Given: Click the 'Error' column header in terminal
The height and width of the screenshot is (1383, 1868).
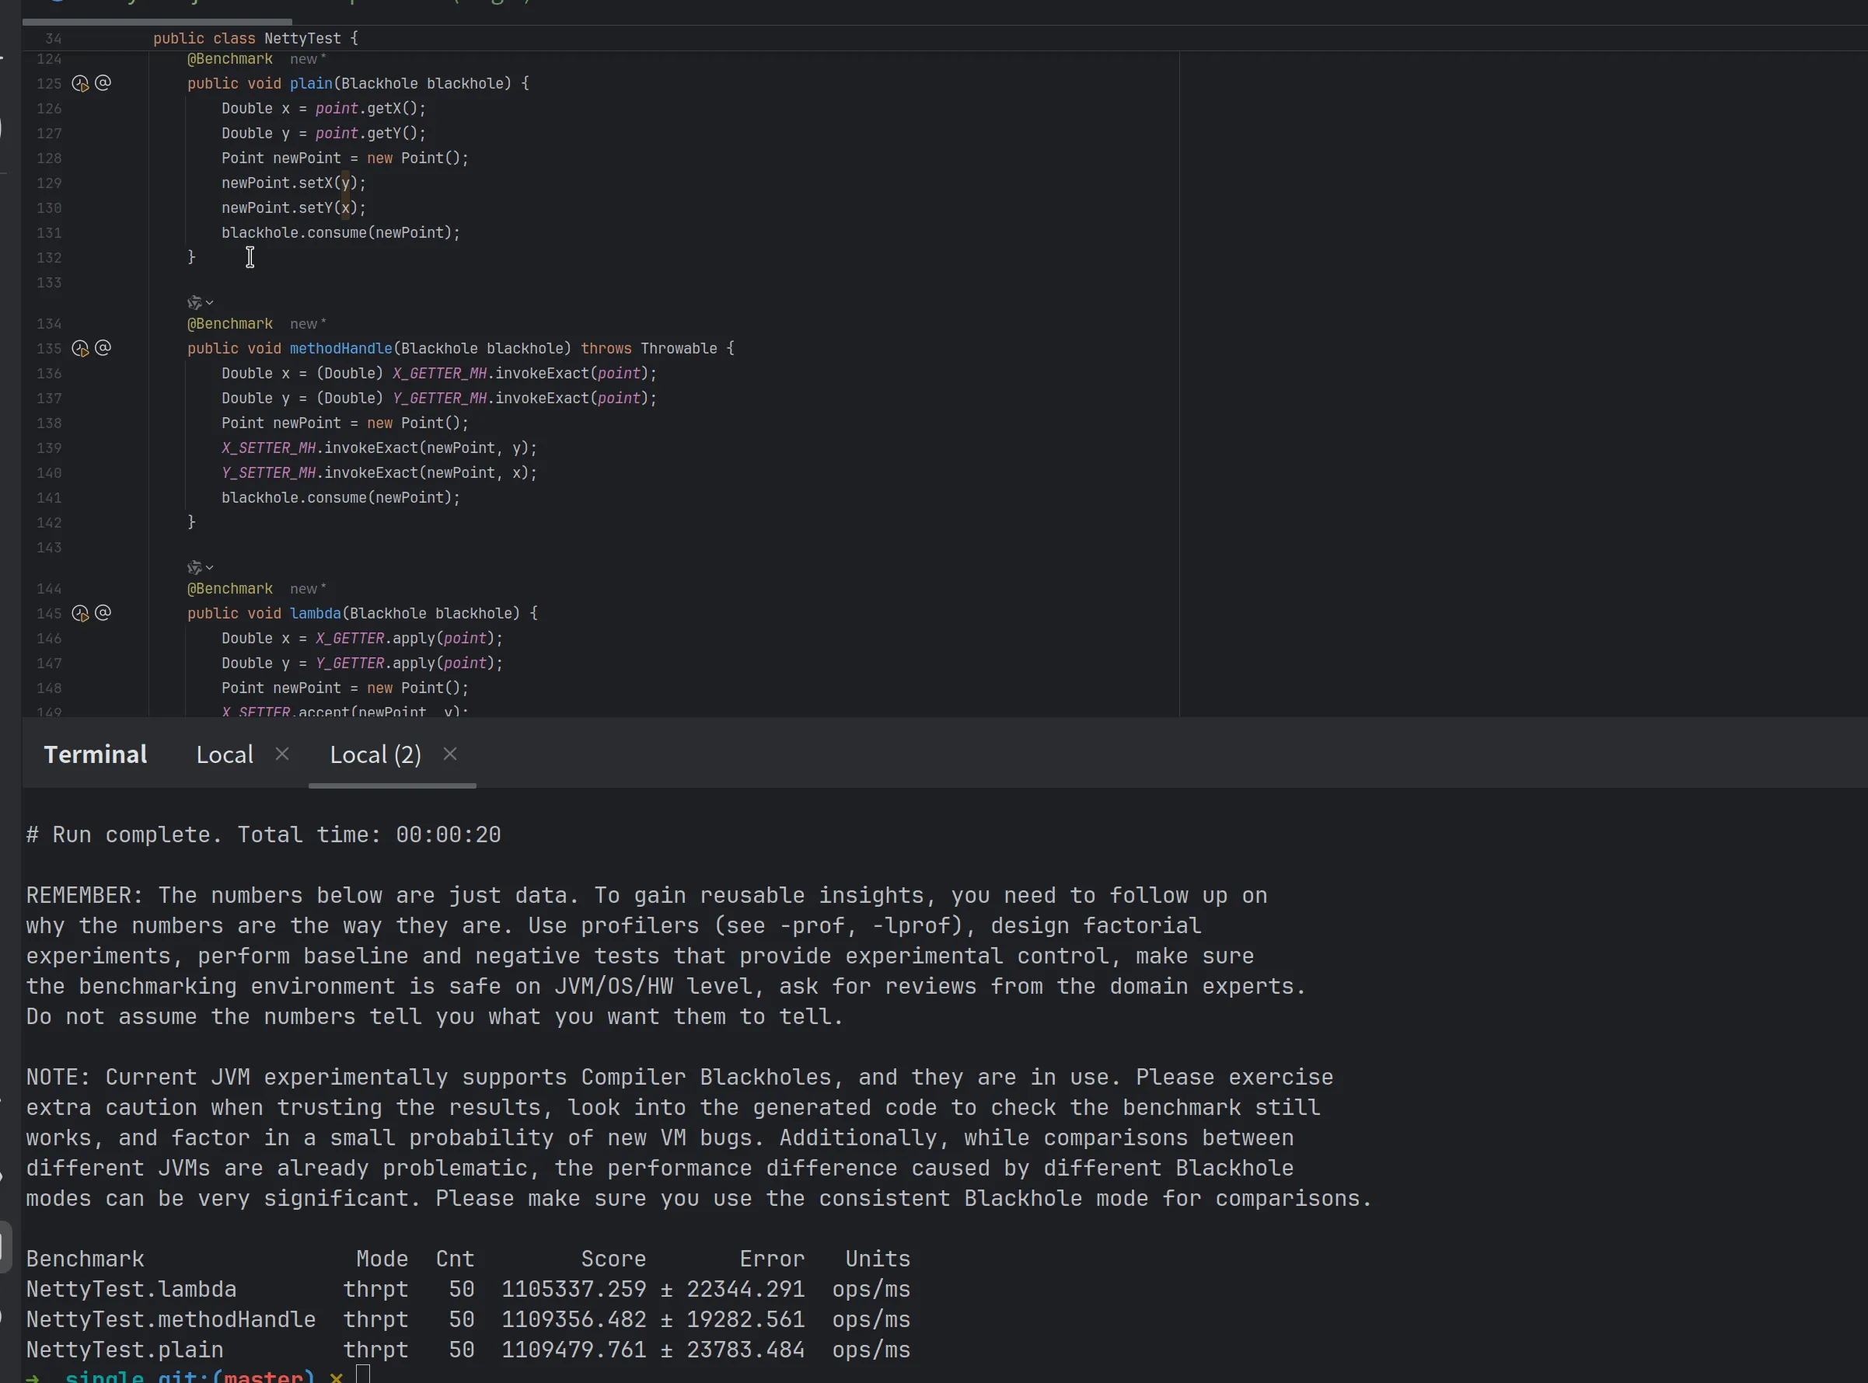Looking at the screenshot, I should point(771,1259).
